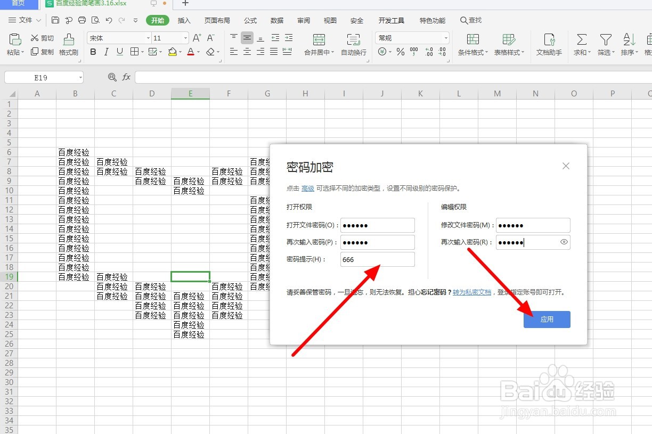Toggle center horizontal alignment
Image resolution: width=652 pixels, height=434 pixels.
(x=247, y=52)
